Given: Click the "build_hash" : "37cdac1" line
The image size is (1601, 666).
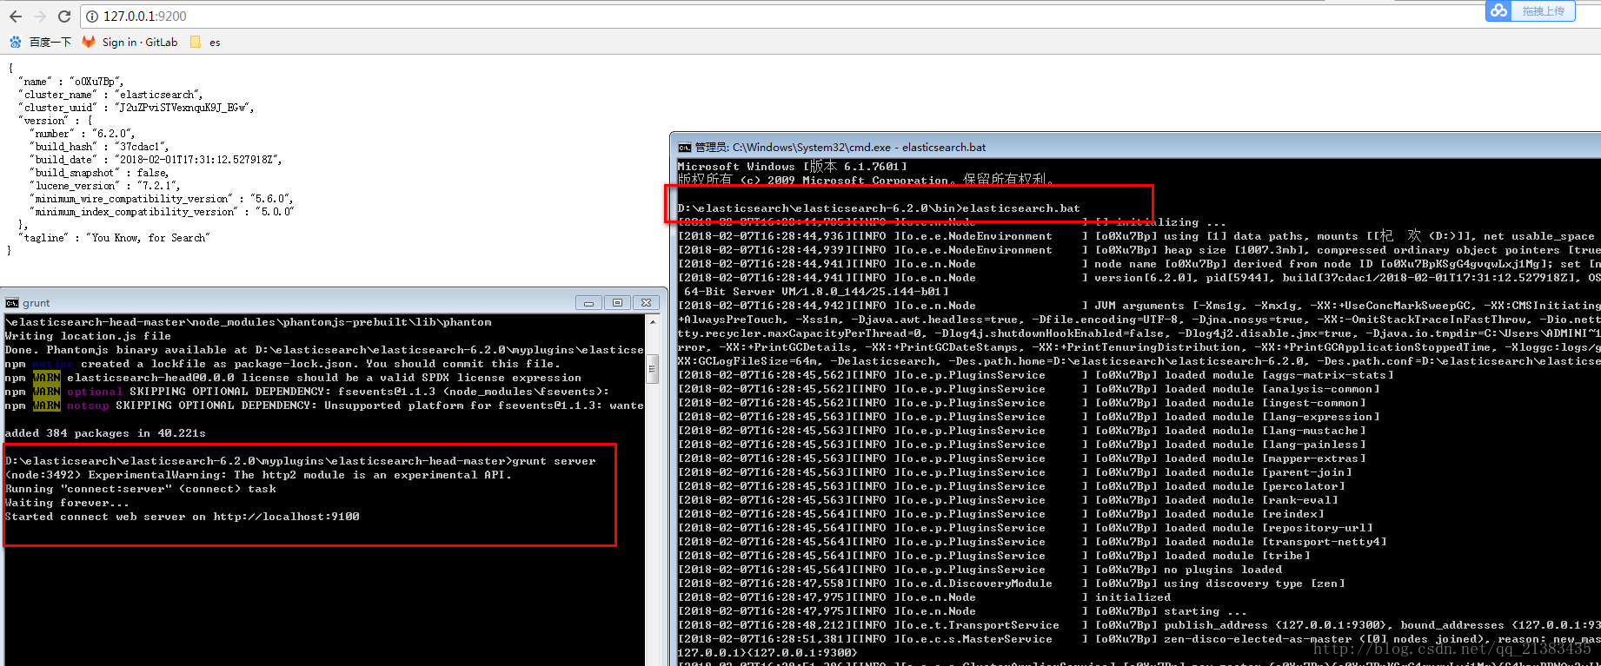Looking at the screenshot, I should pyautogui.click(x=99, y=147).
